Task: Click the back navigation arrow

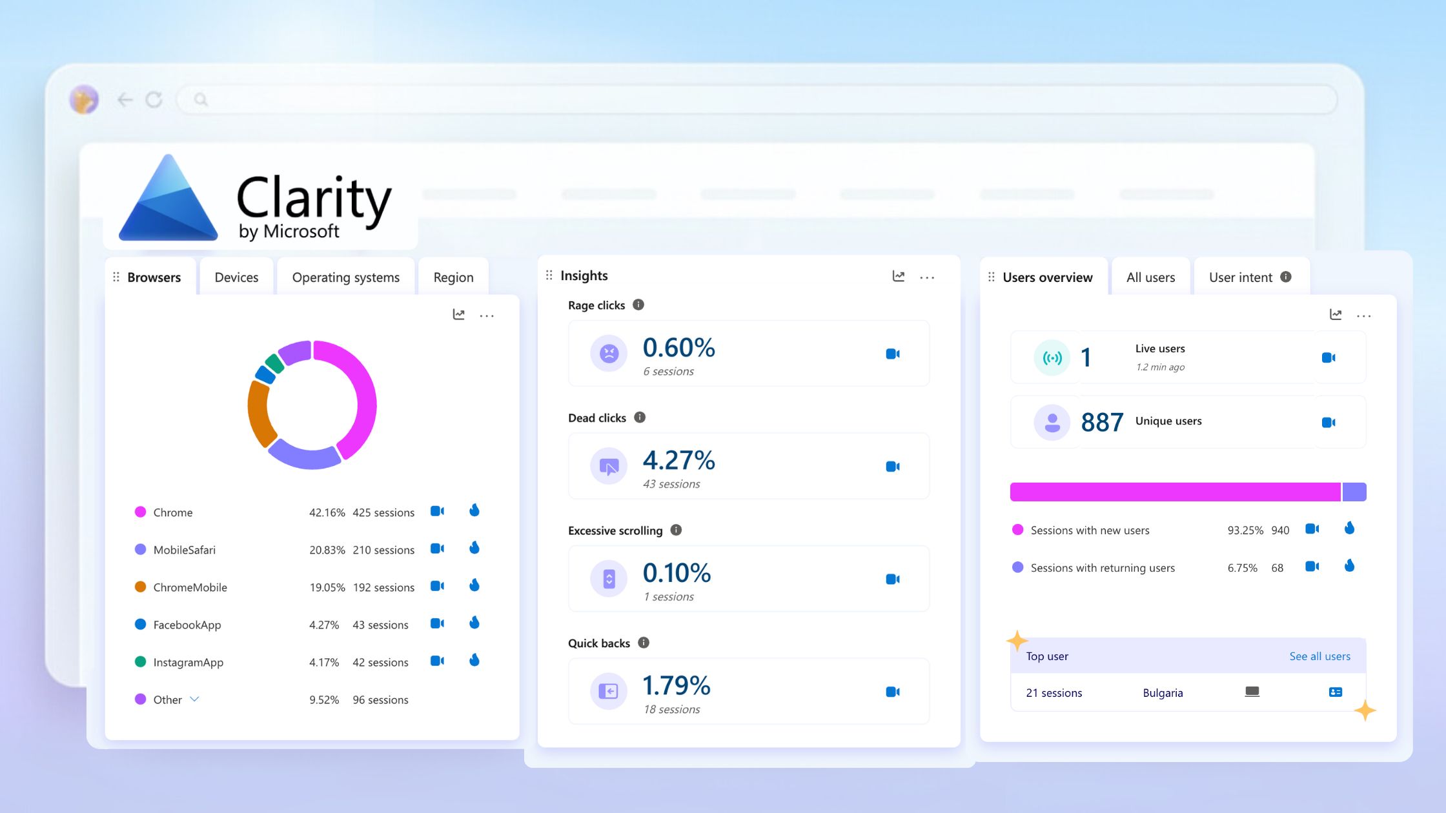Action: pyautogui.click(x=125, y=99)
